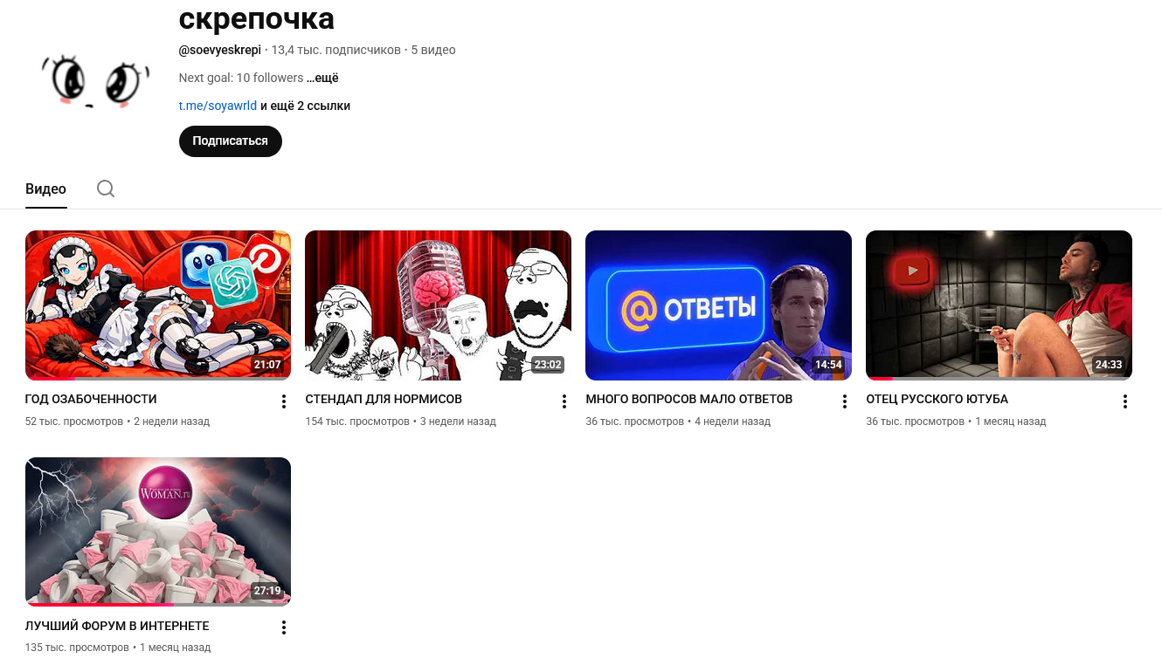Image resolution: width=1162 pixels, height=672 pixels.
Task: Click the channel search magnifier icon
Action: point(106,189)
